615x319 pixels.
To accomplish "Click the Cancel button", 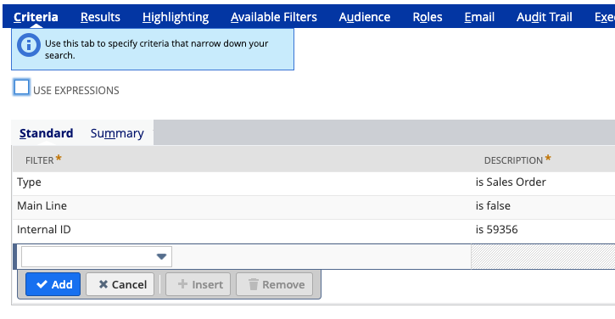I will coord(120,284).
